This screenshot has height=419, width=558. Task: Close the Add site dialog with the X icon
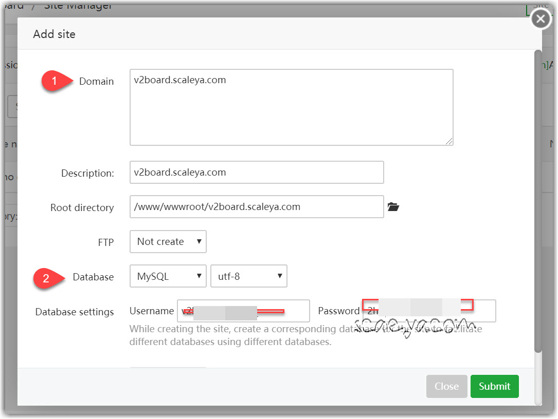pyautogui.click(x=540, y=19)
